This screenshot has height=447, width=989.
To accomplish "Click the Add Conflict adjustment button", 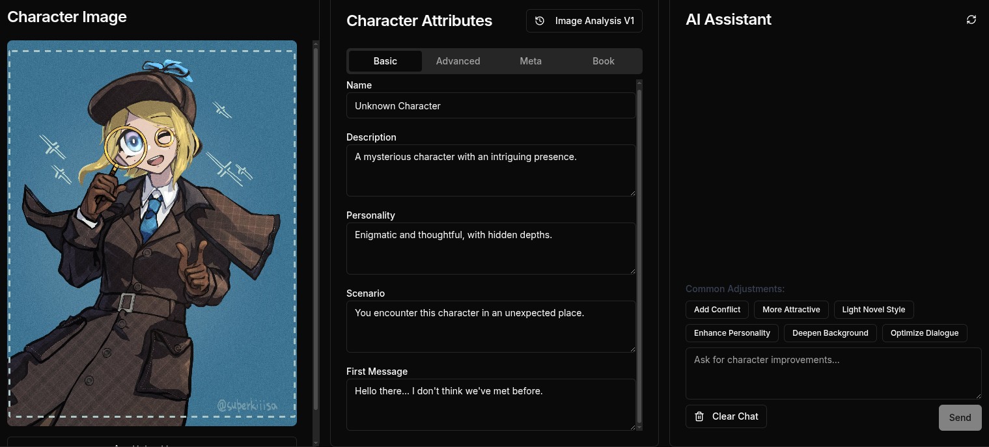I will click(717, 310).
